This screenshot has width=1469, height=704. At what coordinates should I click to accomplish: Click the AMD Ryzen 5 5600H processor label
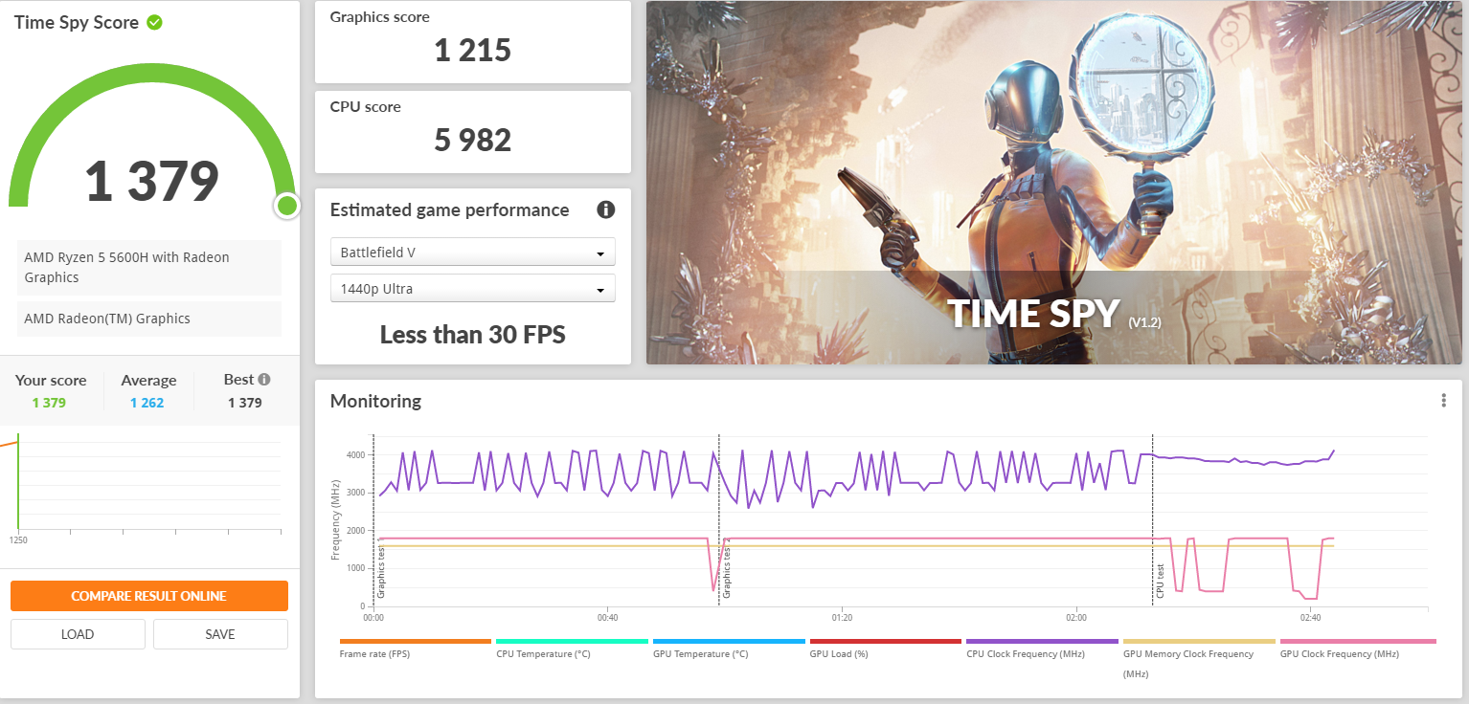pyautogui.click(x=149, y=268)
